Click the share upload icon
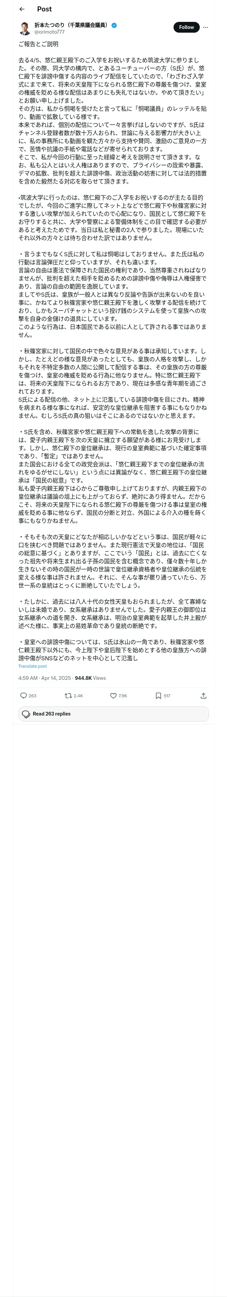 203,696
